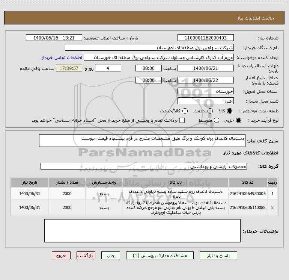The image size is (289, 280).
Task: Open مشاهده مدارک پیوستی (1) attachments
Action: 160,256
